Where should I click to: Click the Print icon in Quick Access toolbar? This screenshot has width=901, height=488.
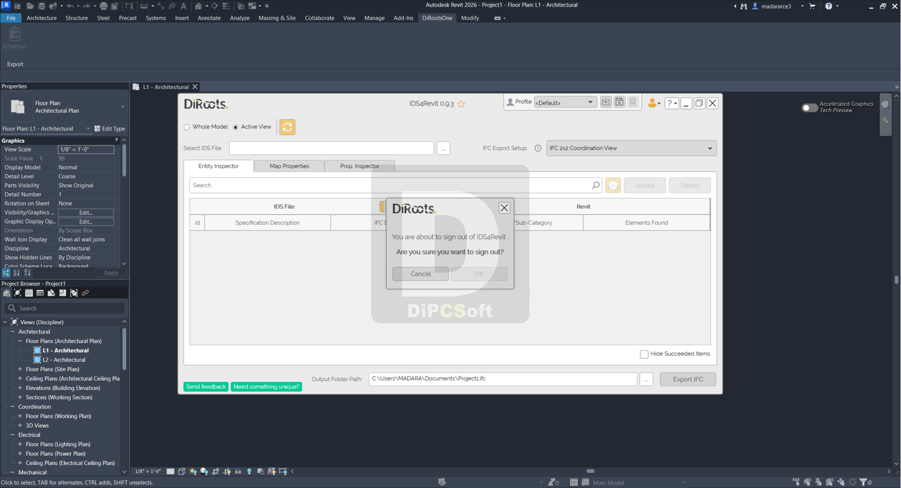(x=104, y=6)
